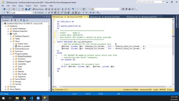This screenshot has height=101, width=179.
Task: Open the Solution Explorer side tab
Action: [x=176, y=22]
